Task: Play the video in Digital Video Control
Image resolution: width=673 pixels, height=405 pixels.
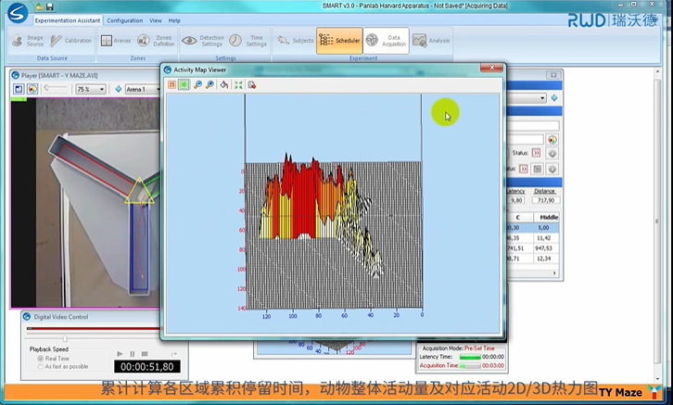Action: point(120,354)
